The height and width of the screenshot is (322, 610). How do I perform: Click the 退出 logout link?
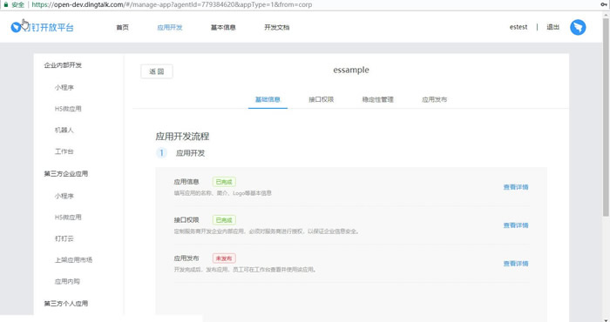coord(552,27)
